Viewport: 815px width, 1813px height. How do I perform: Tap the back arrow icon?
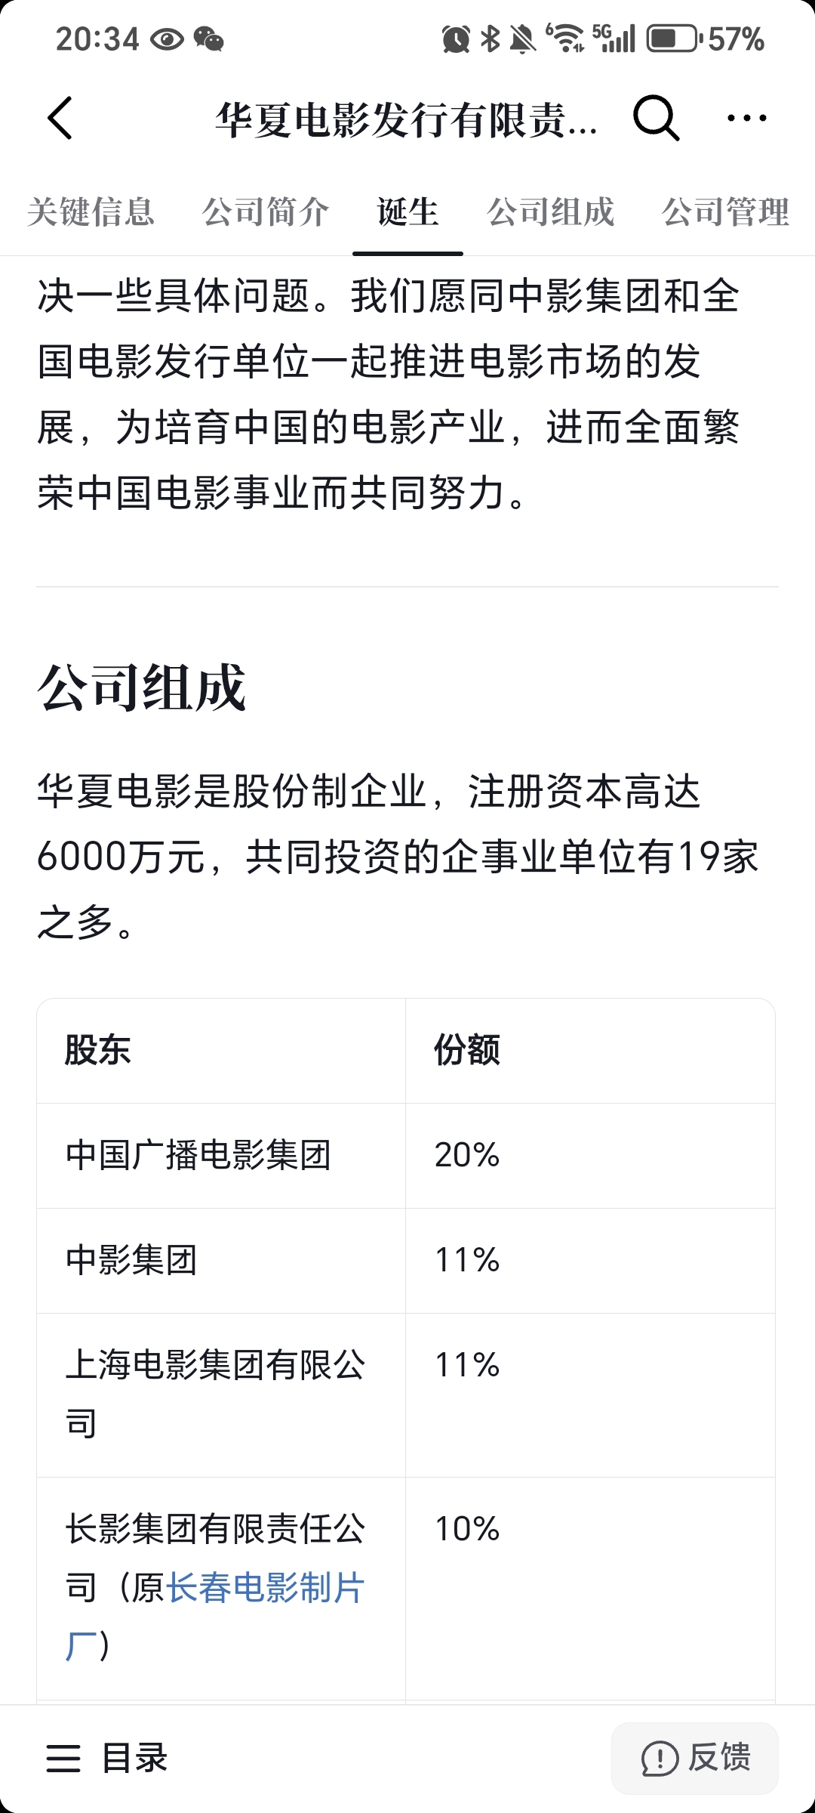click(60, 118)
